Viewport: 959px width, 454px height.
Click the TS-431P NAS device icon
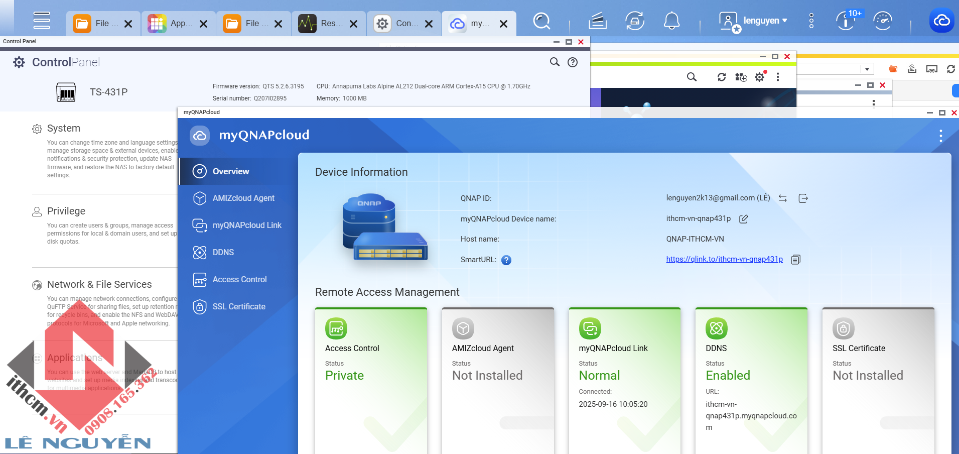[x=66, y=92]
